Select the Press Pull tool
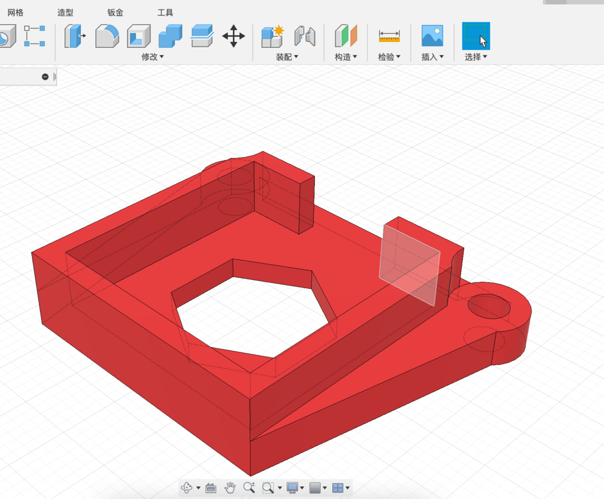This screenshot has width=604, height=499. click(x=75, y=35)
